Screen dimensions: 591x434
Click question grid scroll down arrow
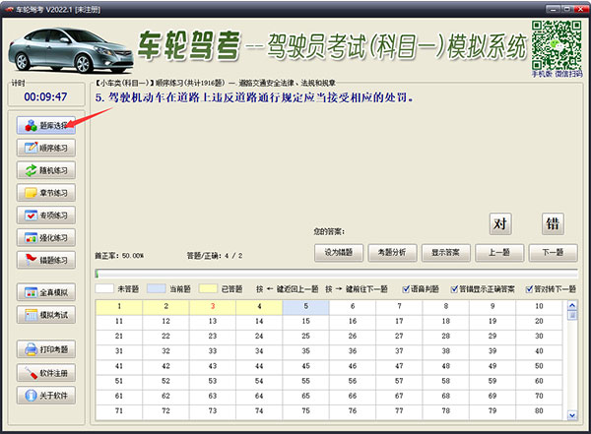click(x=572, y=415)
